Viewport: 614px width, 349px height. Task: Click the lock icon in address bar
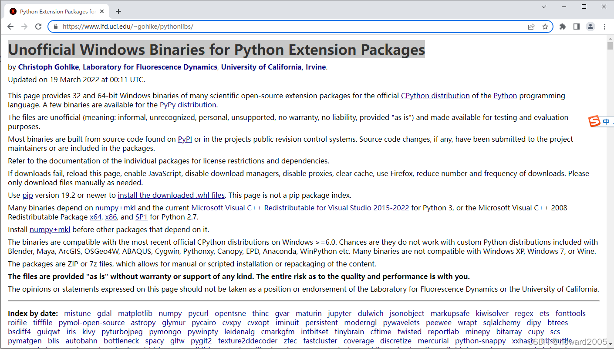[55, 27]
